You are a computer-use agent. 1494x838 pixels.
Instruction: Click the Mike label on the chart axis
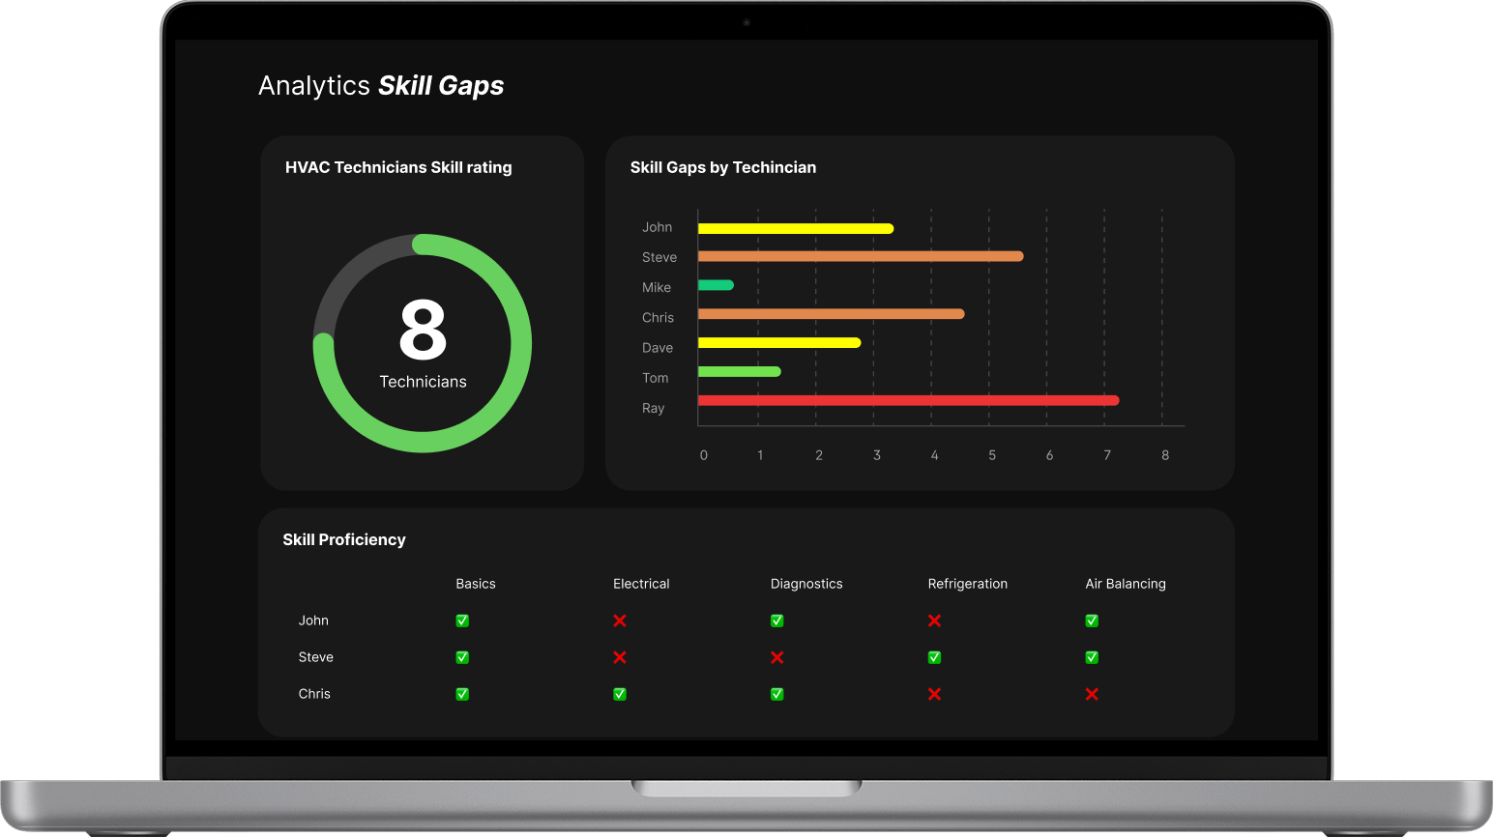coord(657,288)
